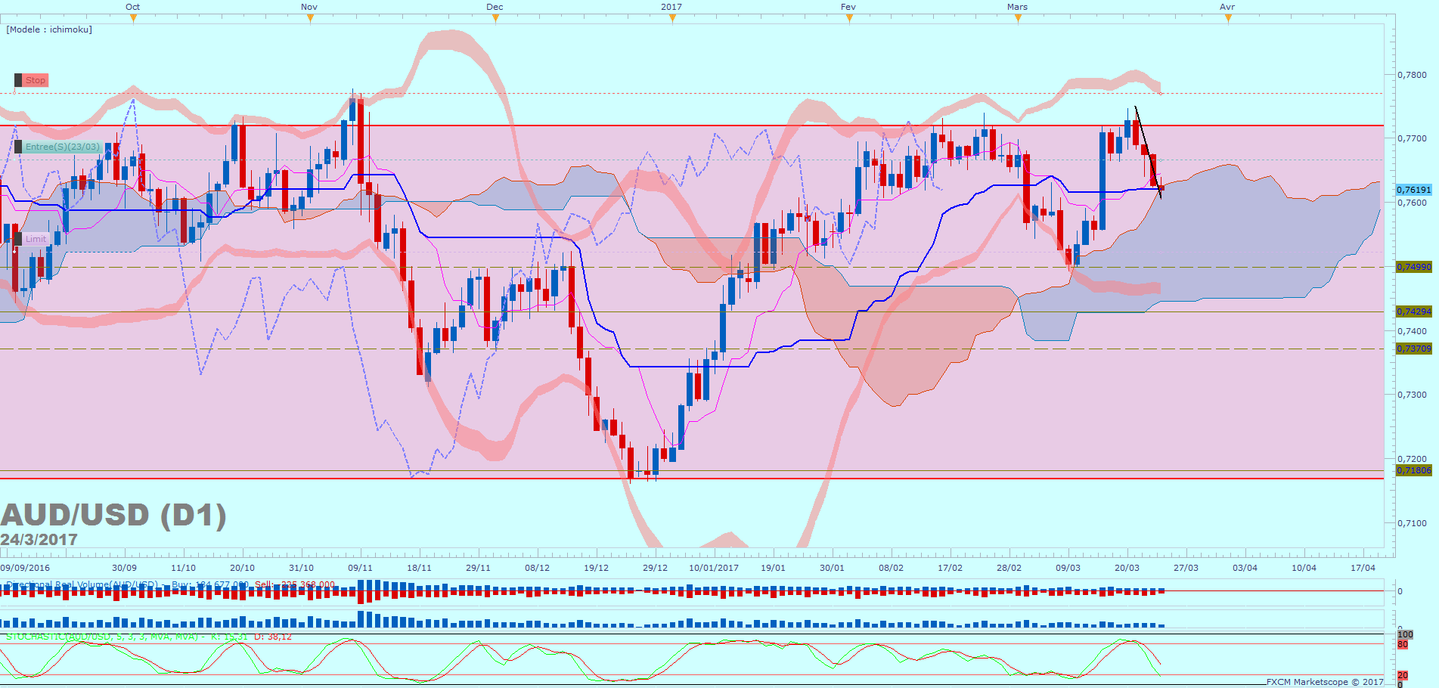Click the orange marker below Fev
Viewport: 1439px width, 688px height.
(x=849, y=19)
